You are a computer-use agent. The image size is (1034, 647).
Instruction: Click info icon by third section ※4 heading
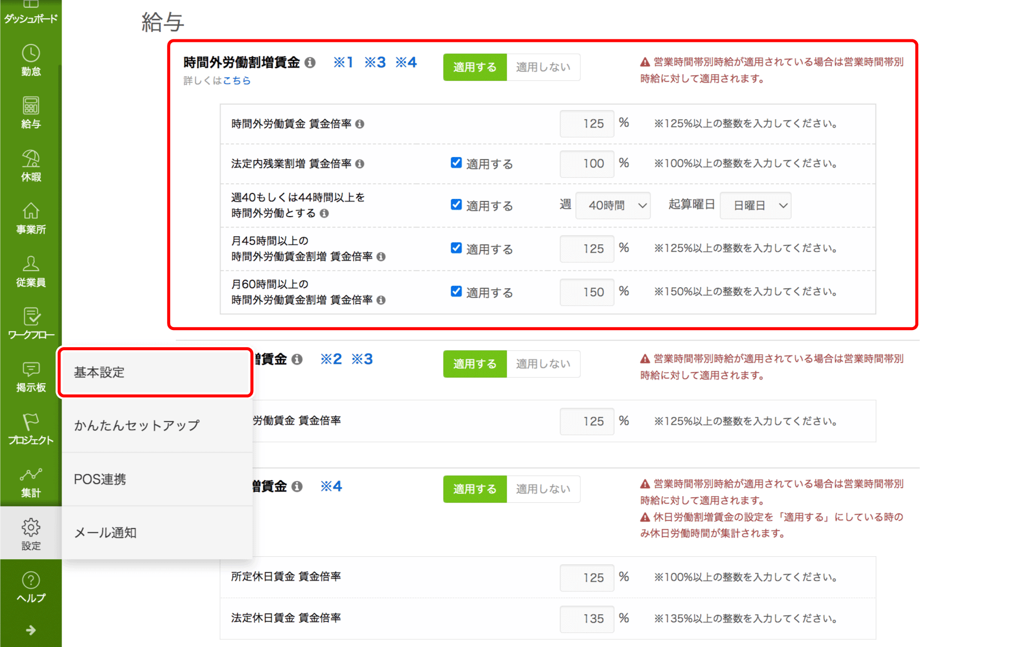point(297,487)
